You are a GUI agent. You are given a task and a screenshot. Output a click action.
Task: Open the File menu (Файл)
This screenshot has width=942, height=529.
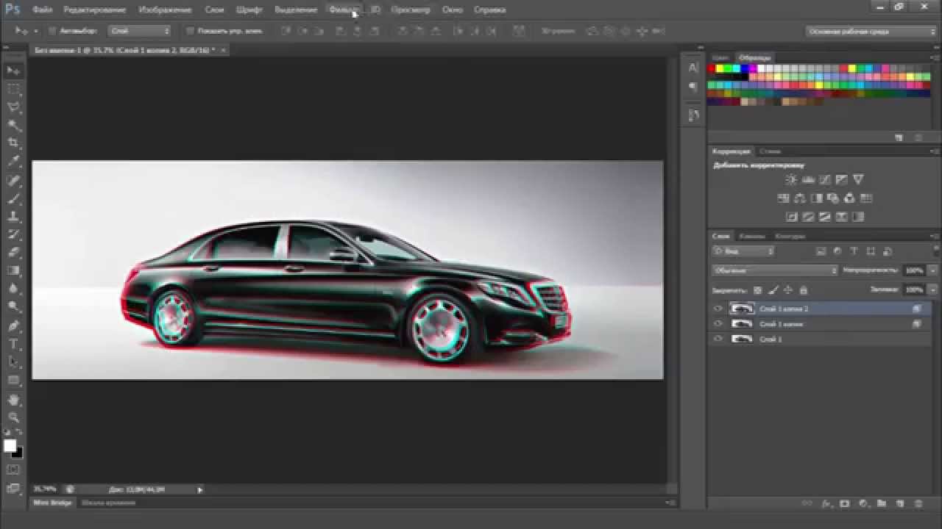point(42,10)
